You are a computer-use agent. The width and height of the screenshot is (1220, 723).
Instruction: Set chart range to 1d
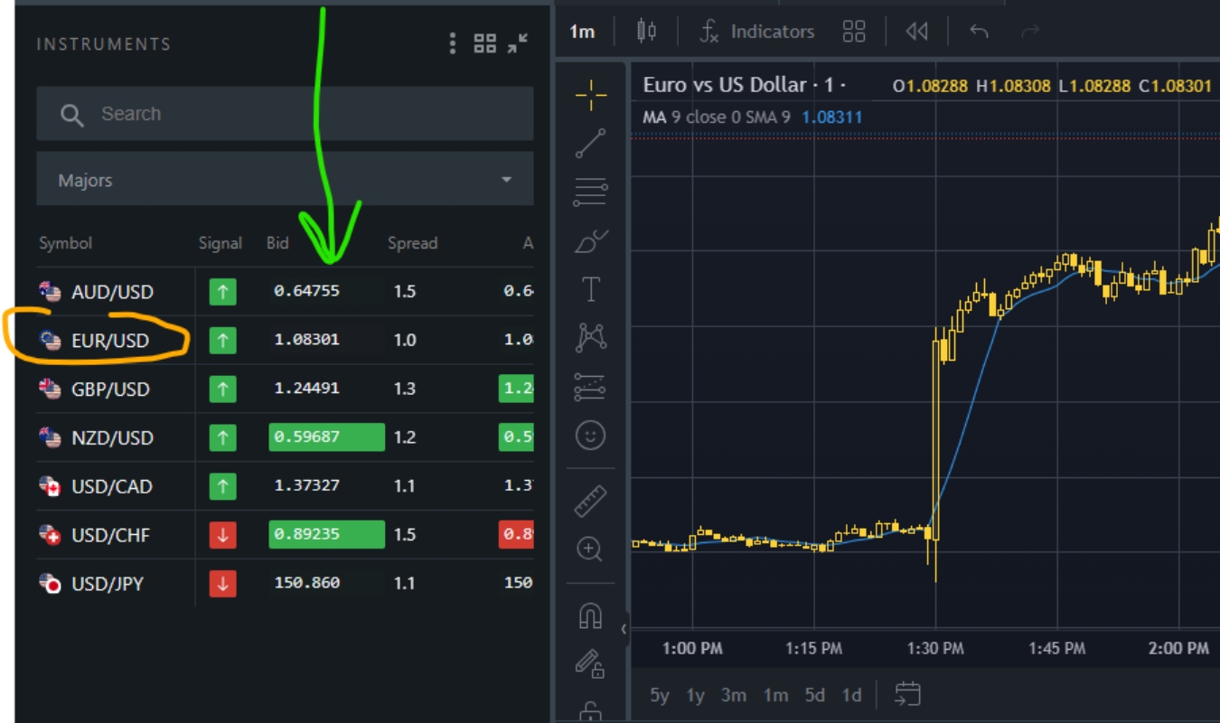(851, 695)
